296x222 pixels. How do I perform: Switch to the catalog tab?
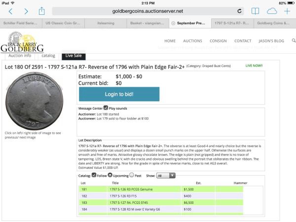(48, 56)
